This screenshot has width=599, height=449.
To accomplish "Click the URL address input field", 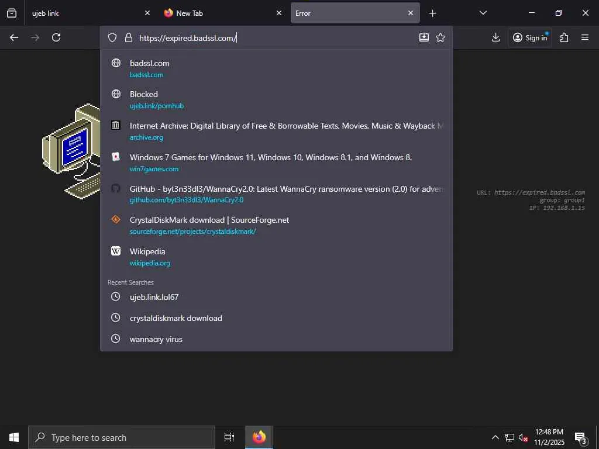I will pyautogui.click(x=275, y=38).
